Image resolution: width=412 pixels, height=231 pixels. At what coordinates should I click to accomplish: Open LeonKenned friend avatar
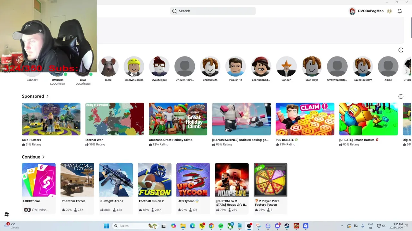point(261,66)
